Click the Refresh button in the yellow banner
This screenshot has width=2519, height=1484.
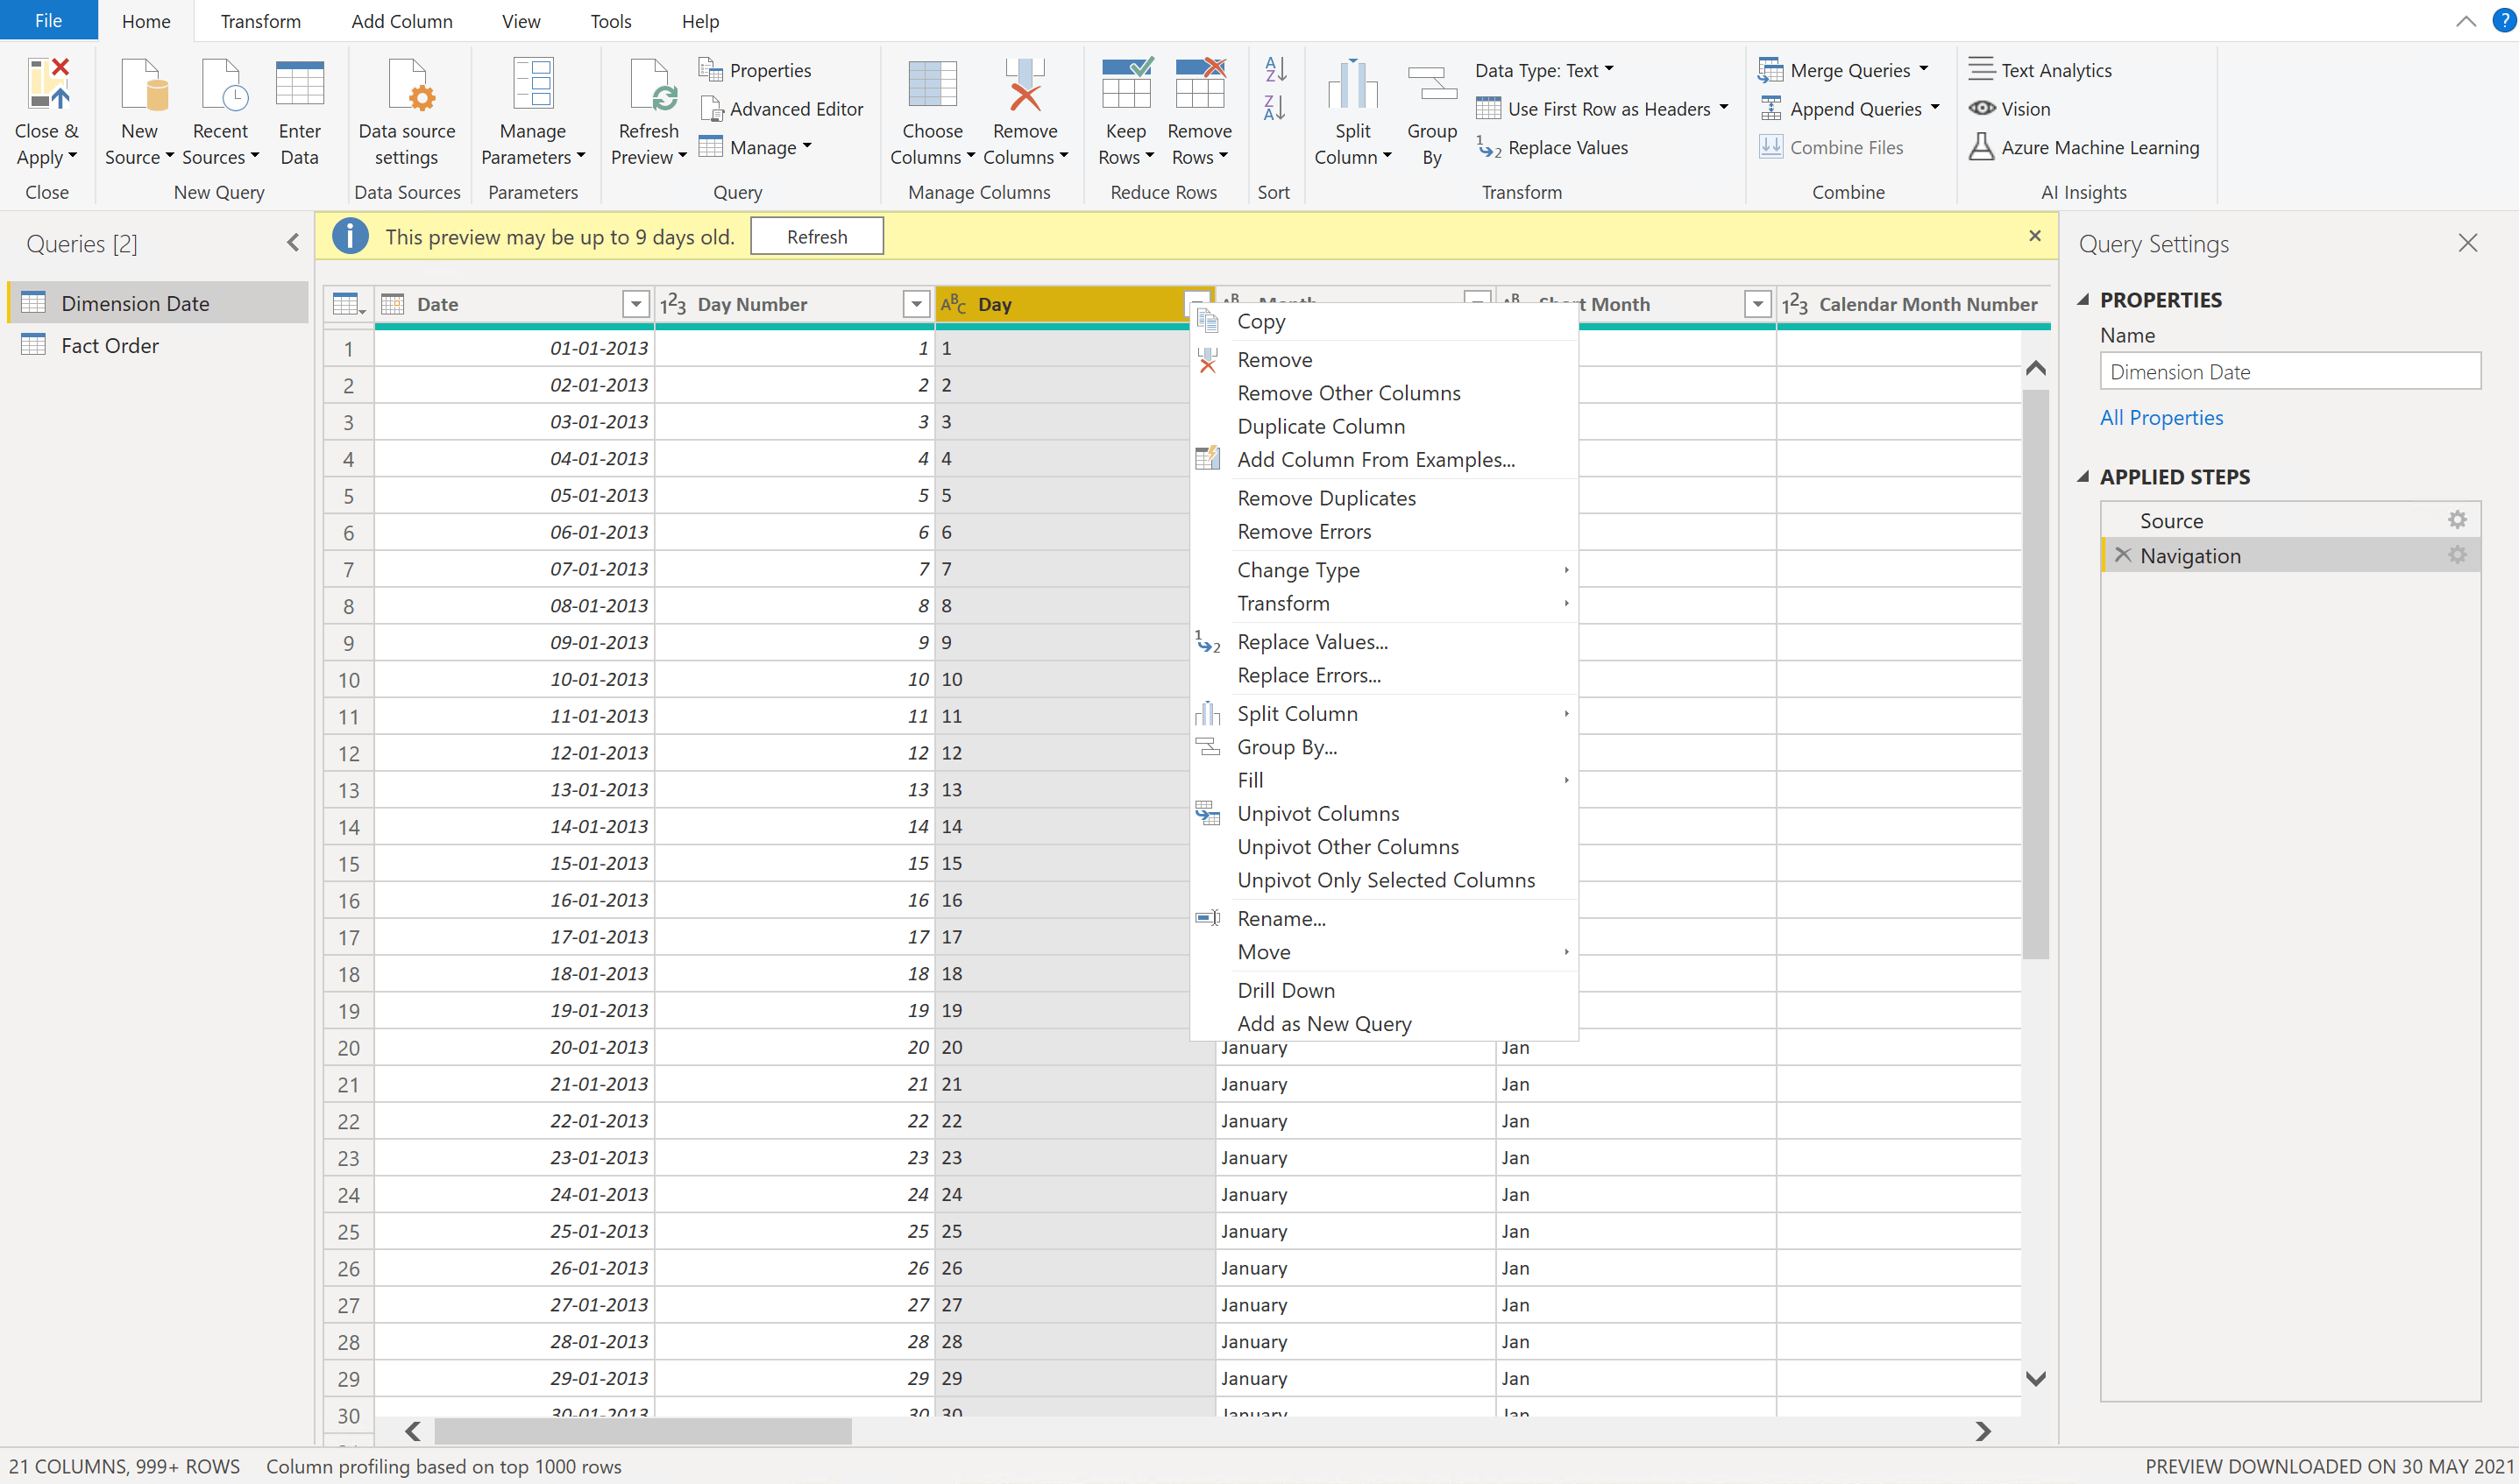click(816, 236)
